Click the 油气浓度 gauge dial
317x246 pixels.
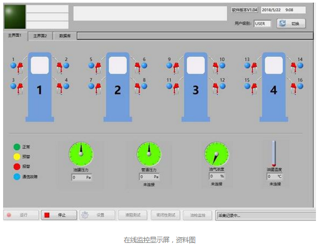[x=217, y=154]
